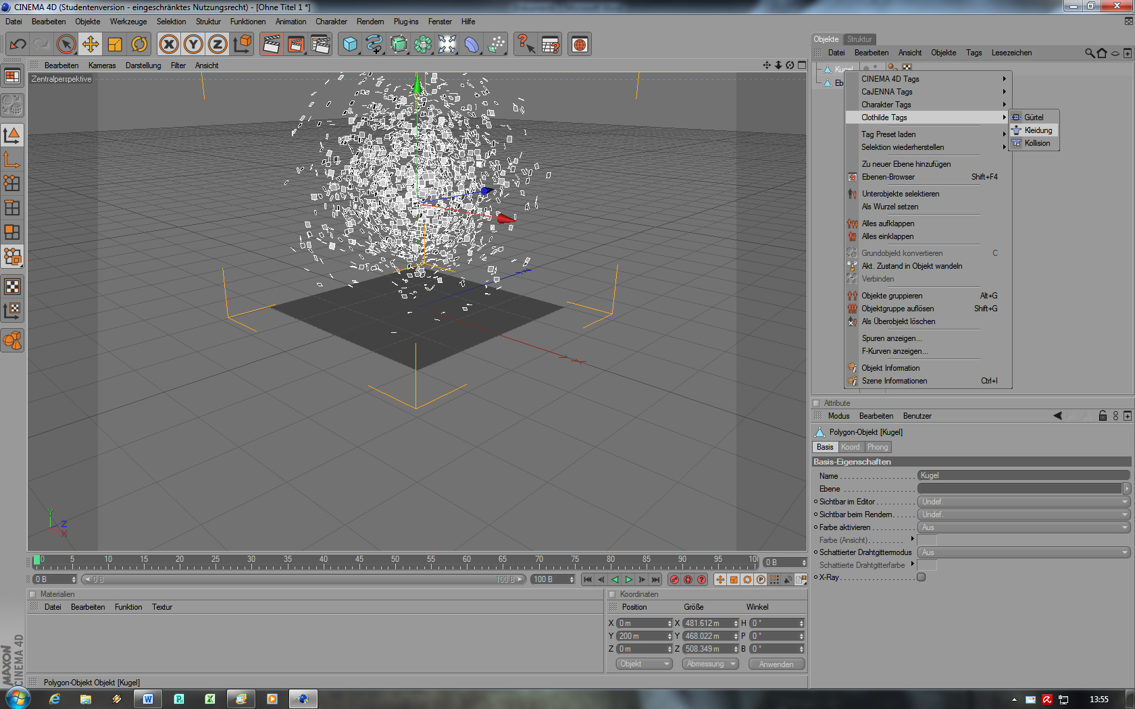The width and height of the screenshot is (1135, 709).
Task: Open the blue deformer objects icon
Action: coord(472,45)
